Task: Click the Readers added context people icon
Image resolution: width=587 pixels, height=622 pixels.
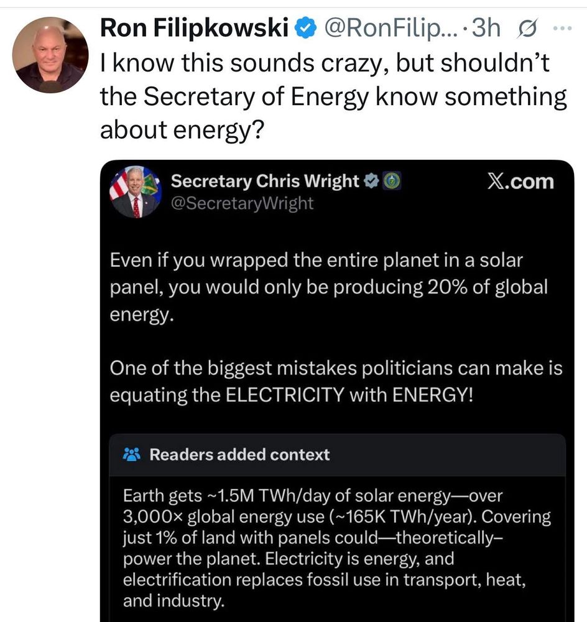Action: (132, 455)
